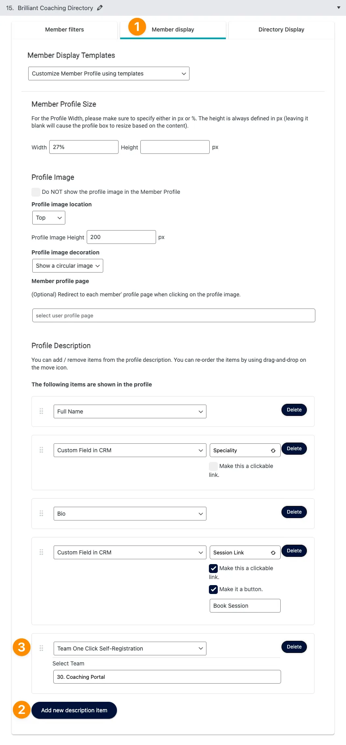Delete the Bio description item
This screenshot has width=346, height=745.
point(294,512)
